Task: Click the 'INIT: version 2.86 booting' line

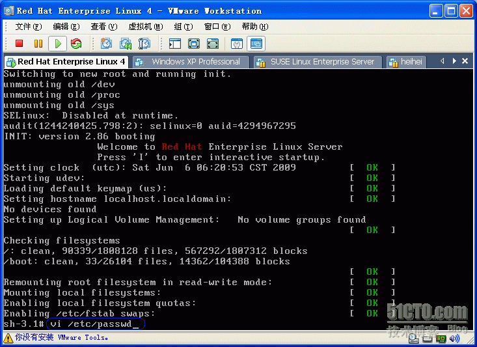Action: 79,136
